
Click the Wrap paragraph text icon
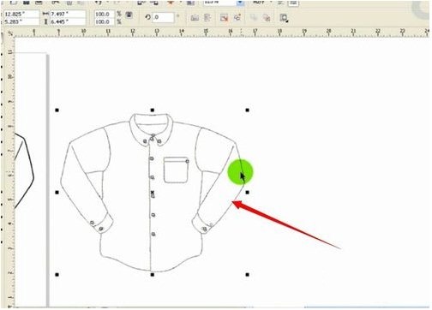point(284,18)
